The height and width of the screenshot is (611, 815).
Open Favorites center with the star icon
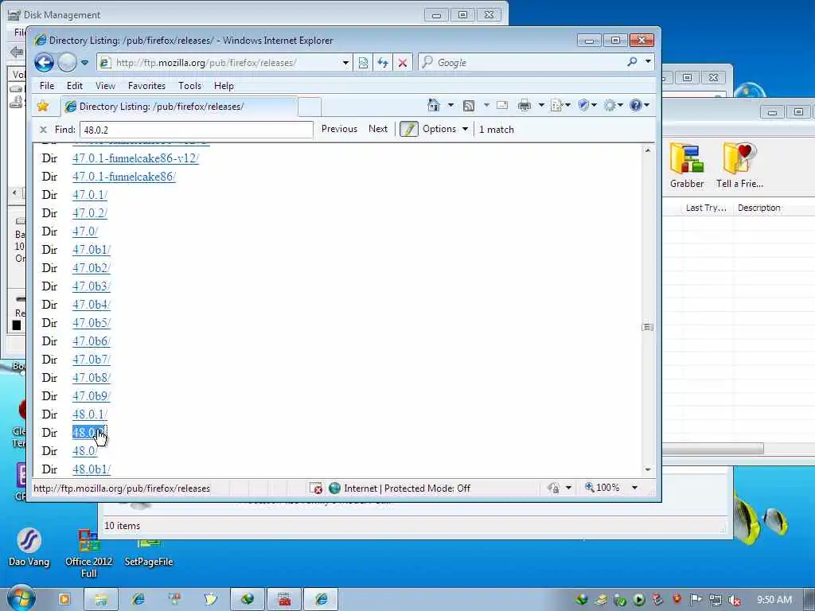point(43,106)
